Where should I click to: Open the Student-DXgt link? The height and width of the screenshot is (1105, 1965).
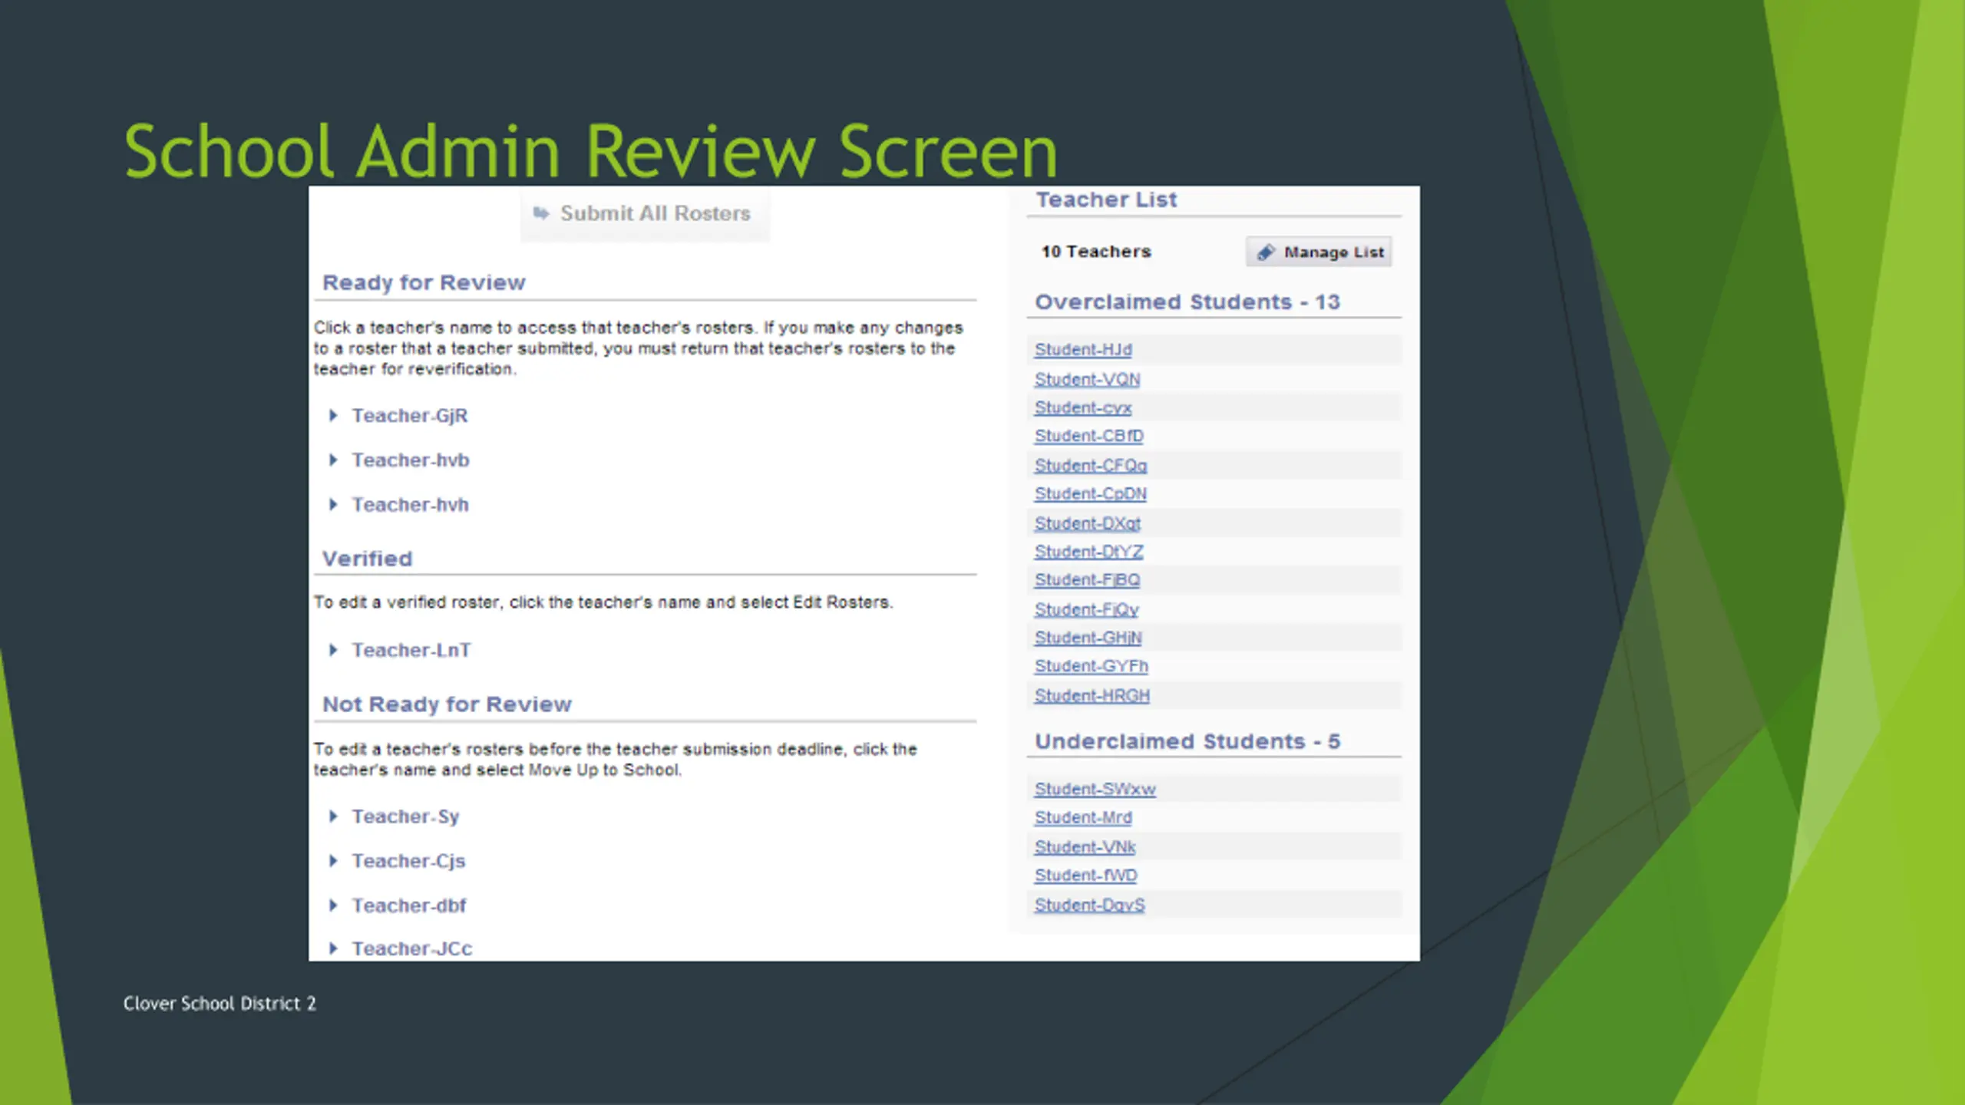[1088, 523]
